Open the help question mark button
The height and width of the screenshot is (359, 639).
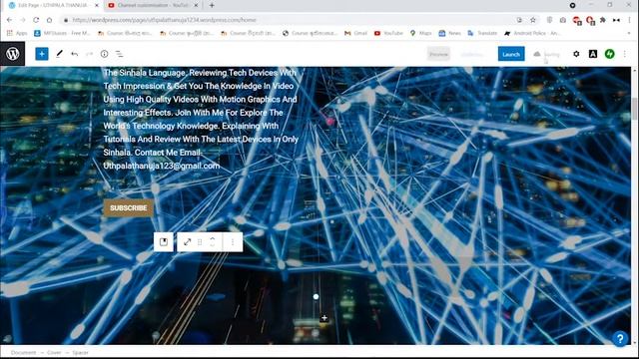coord(620,338)
